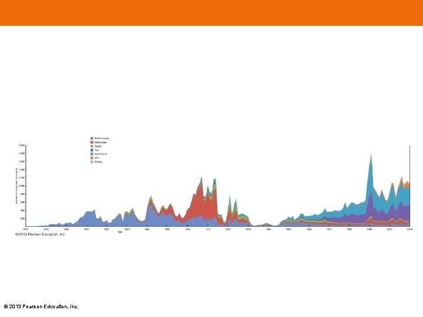Click the Eastern Europe red legend dot
423x317 pixels.
92,142
